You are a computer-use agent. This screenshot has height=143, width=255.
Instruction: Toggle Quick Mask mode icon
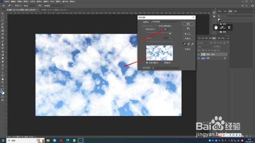pyautogui.click(x=2, y=97)
